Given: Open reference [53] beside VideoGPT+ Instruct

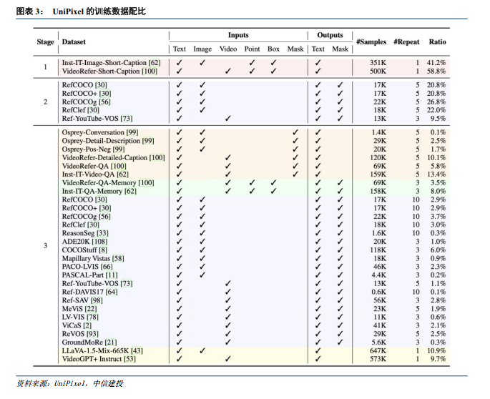Looking at the screenshot, I should click(129, 359).
